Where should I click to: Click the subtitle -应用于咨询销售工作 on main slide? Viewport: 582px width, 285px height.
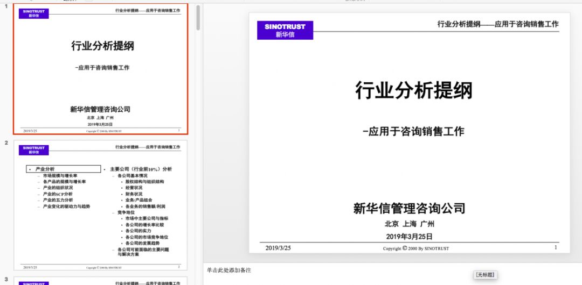click(x=414, y=131)
